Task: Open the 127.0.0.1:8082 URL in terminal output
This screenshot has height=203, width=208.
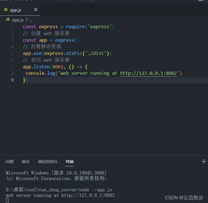Action: (x=88, y=195)
